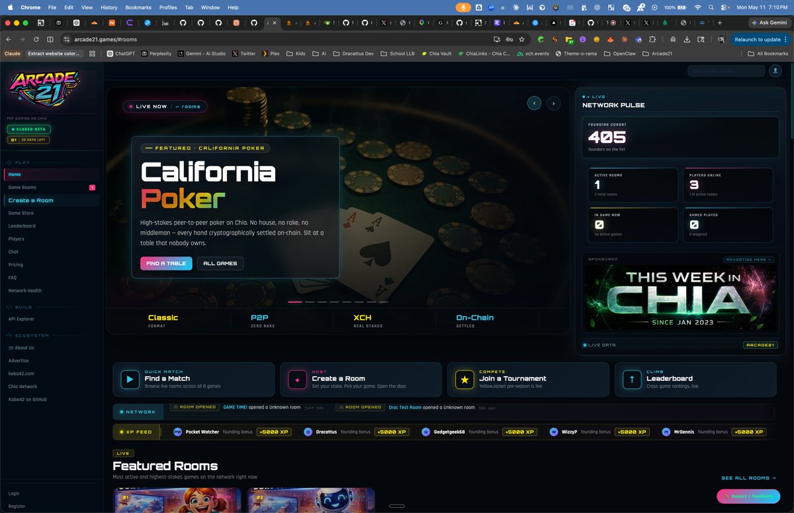Click the Leaderboard up-arrow icon
This screenshot has width=794, height=513.
[x=632, y=379]
